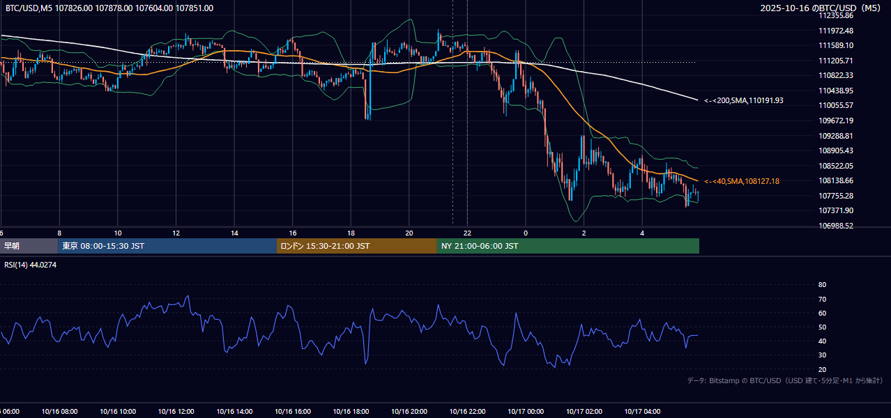Select the 40 SMA label reading 108127.18

coord(742,181)
